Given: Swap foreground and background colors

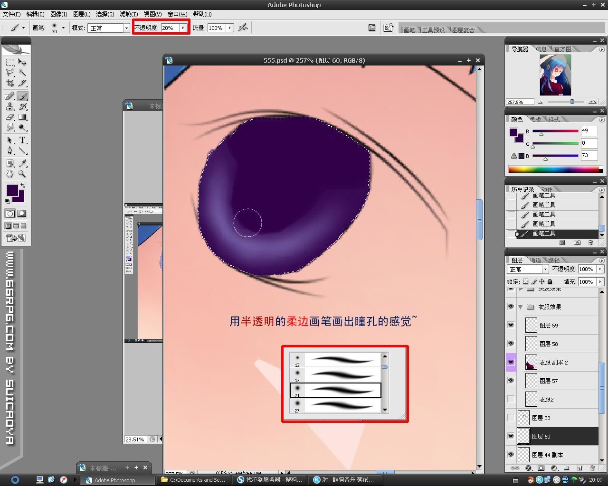Looking at the screenshot, I should click(x=23, y=186).
